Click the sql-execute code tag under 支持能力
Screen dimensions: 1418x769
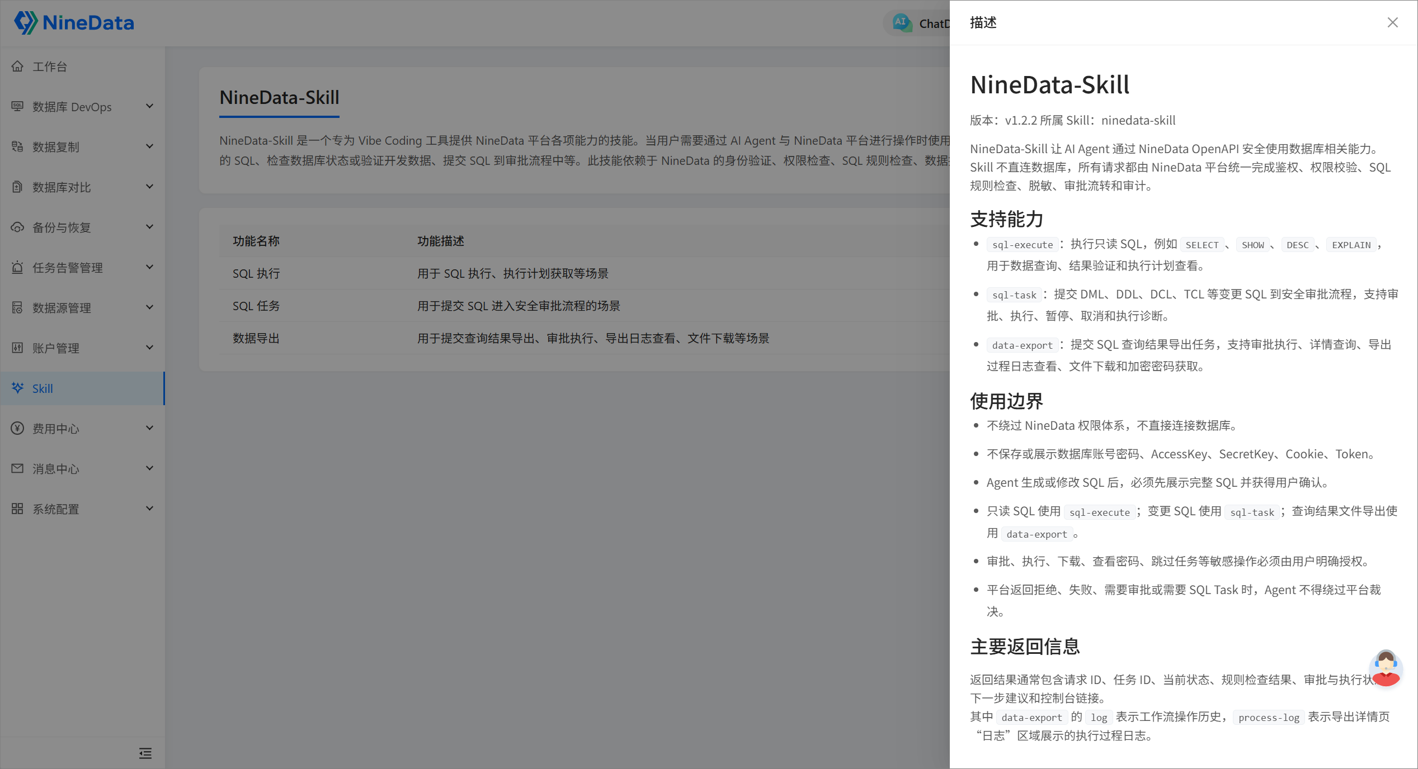pyautogui.click(x=1023, y=245)
